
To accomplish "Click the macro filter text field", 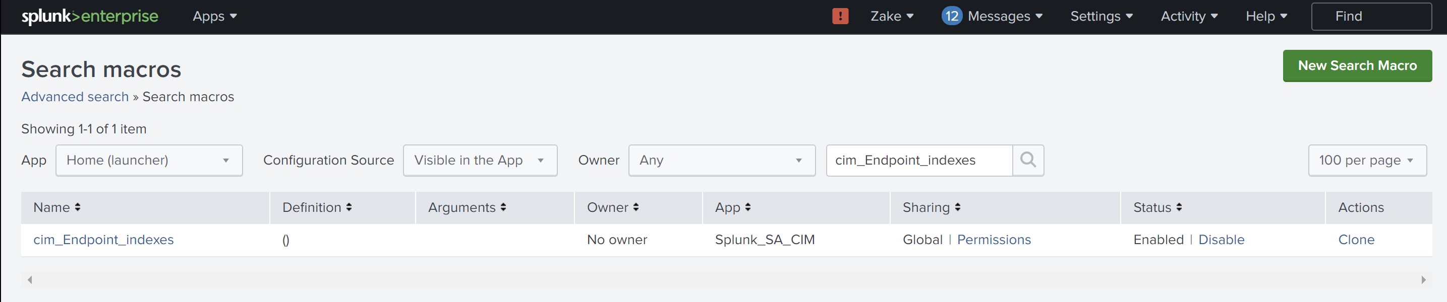I will (x=919, y=160).
